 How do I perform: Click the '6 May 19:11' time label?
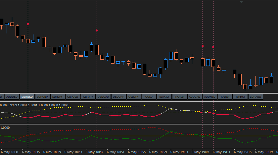click(x=222, y=152)
